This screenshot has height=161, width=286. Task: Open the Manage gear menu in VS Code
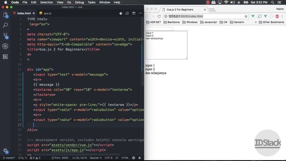click(5, 151)
